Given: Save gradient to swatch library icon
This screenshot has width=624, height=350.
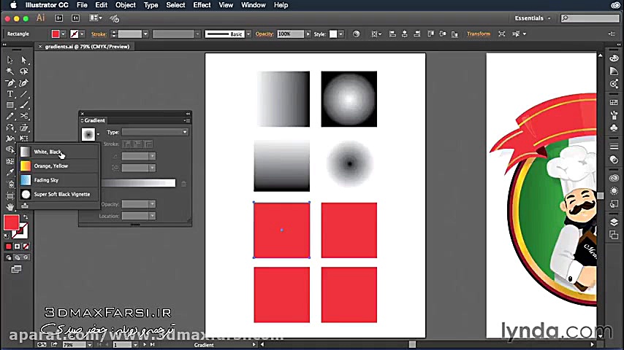Looking at the screenshot, I should click(25, 206).
